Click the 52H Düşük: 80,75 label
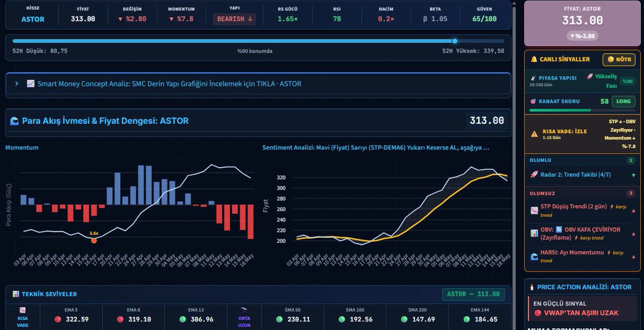 40,51
